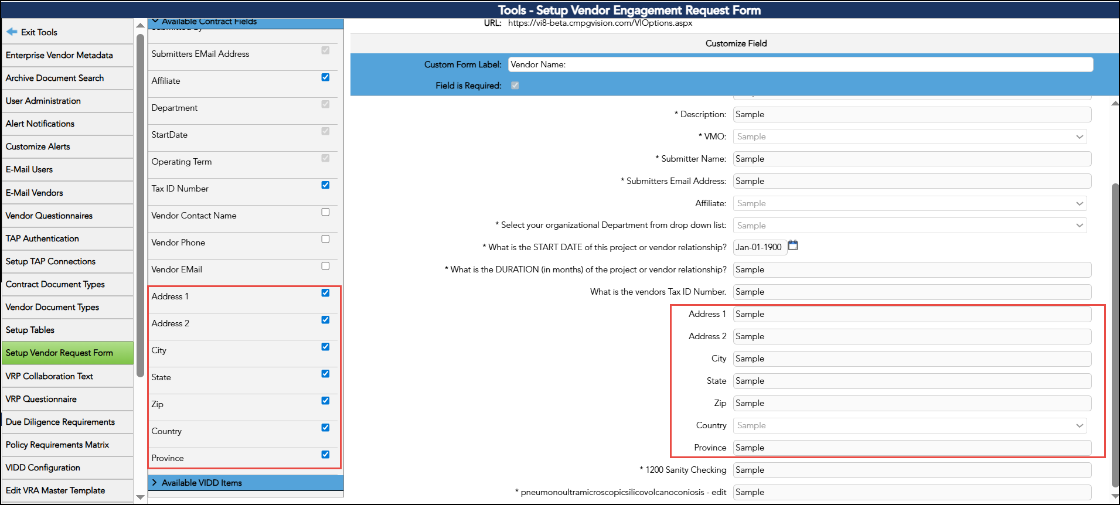Screen dimensions: 1120x505
Task: Click left panel scroll-down arrow
Action: point(140,497)
